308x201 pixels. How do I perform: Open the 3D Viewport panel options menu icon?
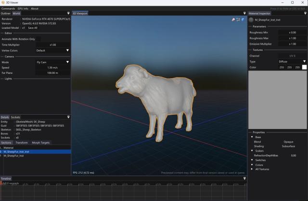[244, 13]
